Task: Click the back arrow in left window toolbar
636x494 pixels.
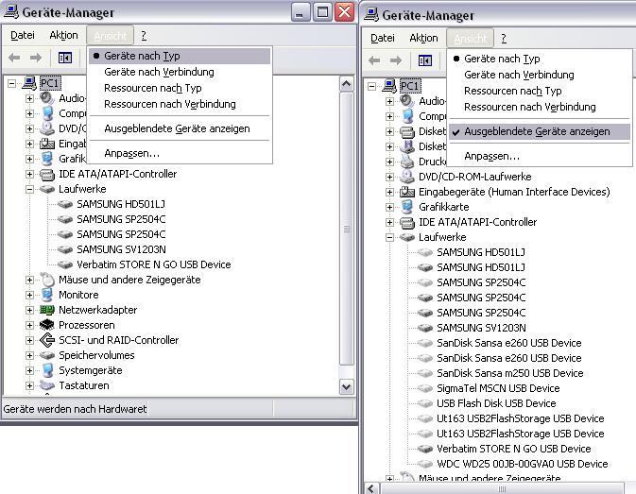Action: (x=14, y=58)
